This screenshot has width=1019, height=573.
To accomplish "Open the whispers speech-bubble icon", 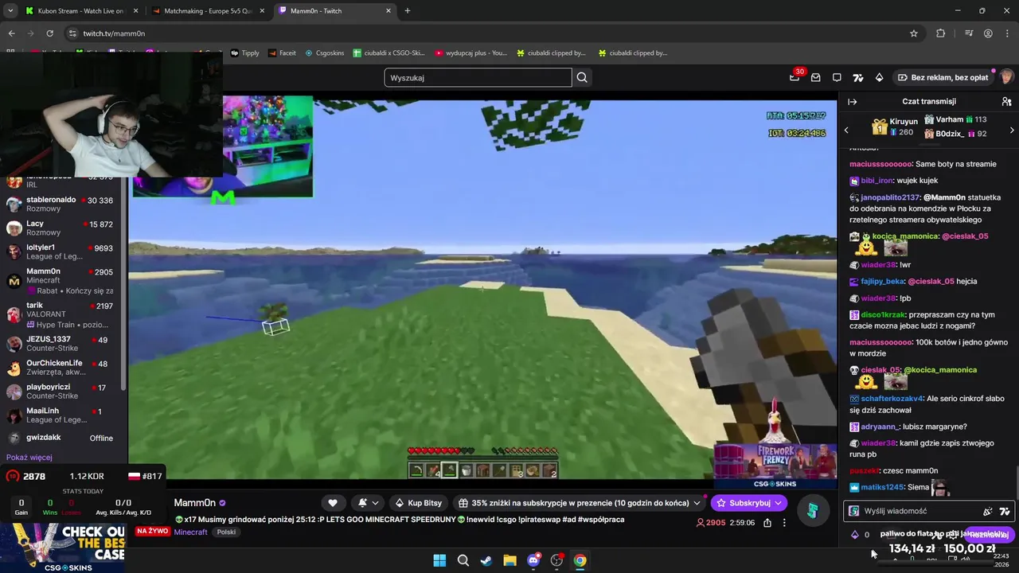I will (837, 77).
